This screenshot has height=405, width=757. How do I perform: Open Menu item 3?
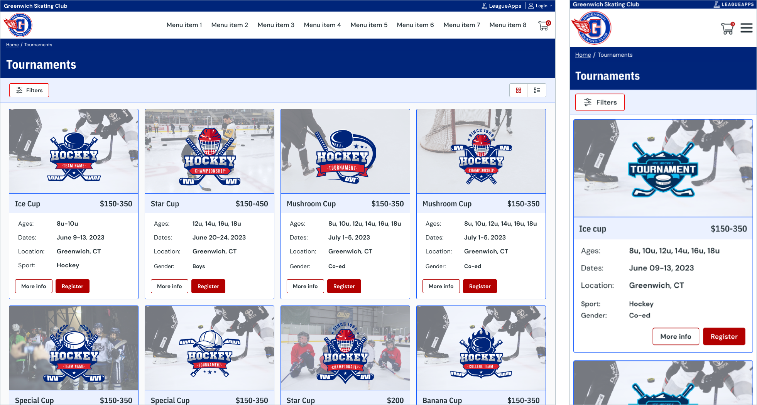(276, 25)
